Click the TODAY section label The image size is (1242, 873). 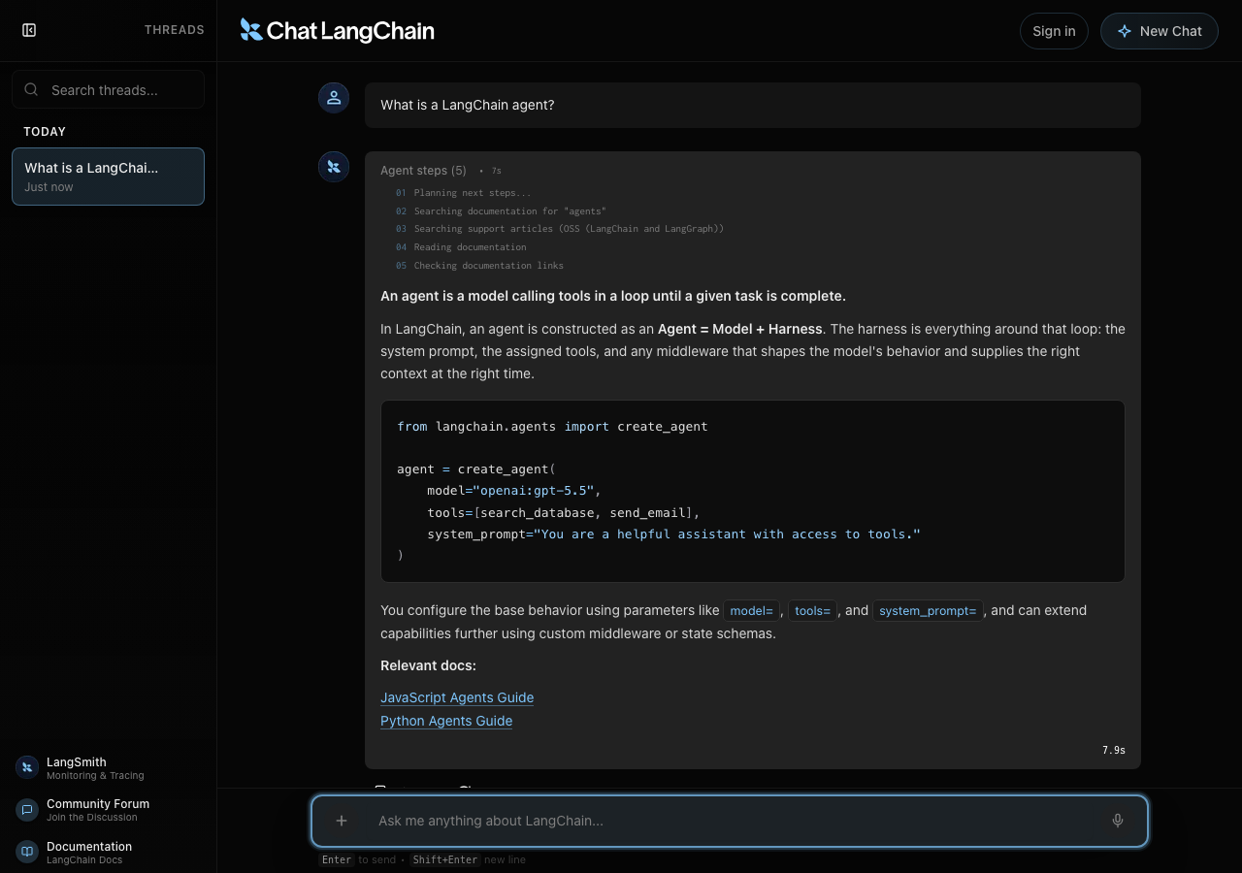coord(45,132)
